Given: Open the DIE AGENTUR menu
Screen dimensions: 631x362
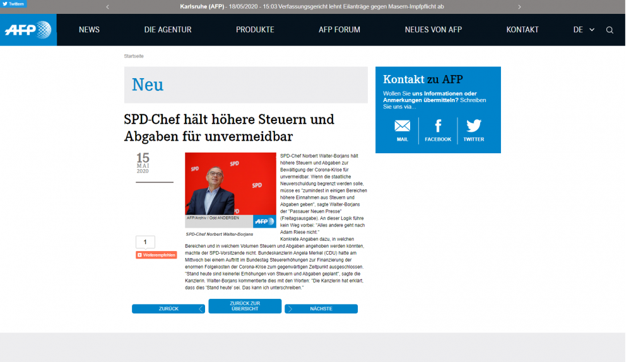Looking at the screenshot, I should click(167, 30).
